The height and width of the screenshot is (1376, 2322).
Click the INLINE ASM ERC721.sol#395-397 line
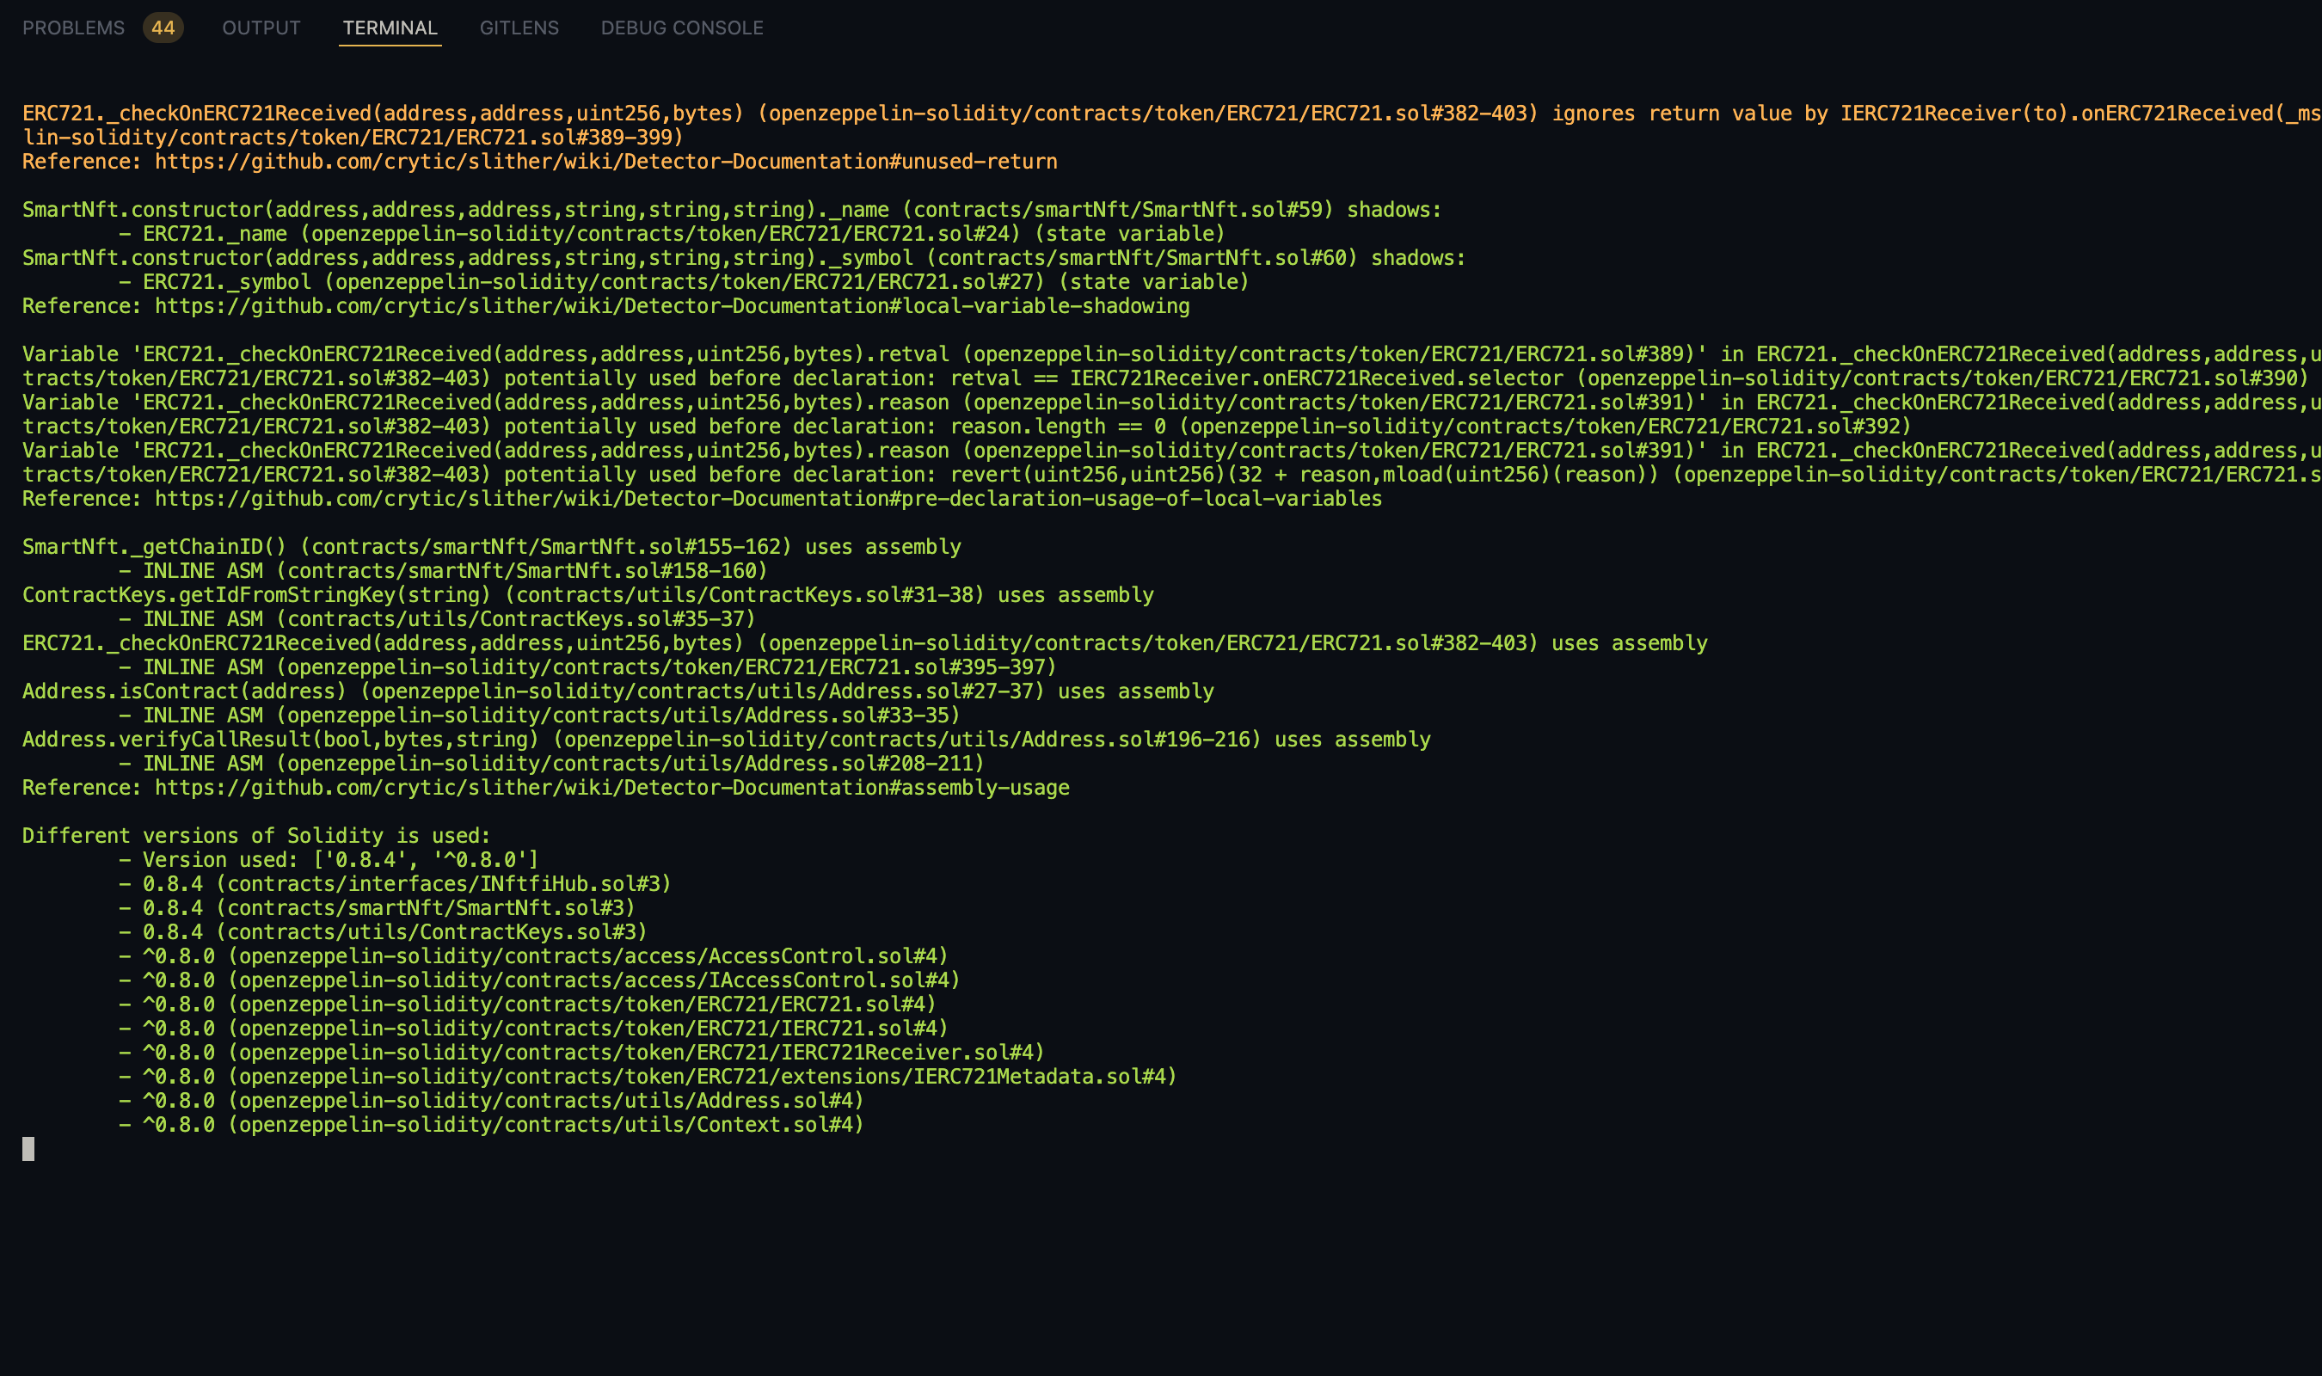587,667
